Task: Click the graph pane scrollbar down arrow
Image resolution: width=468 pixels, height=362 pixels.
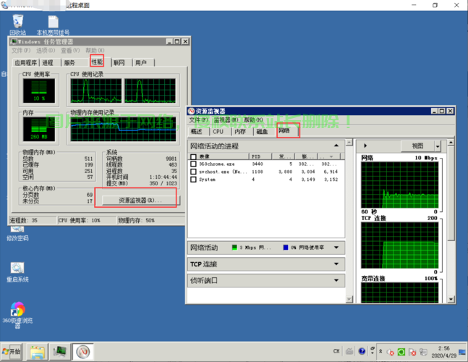Action: 451,299
